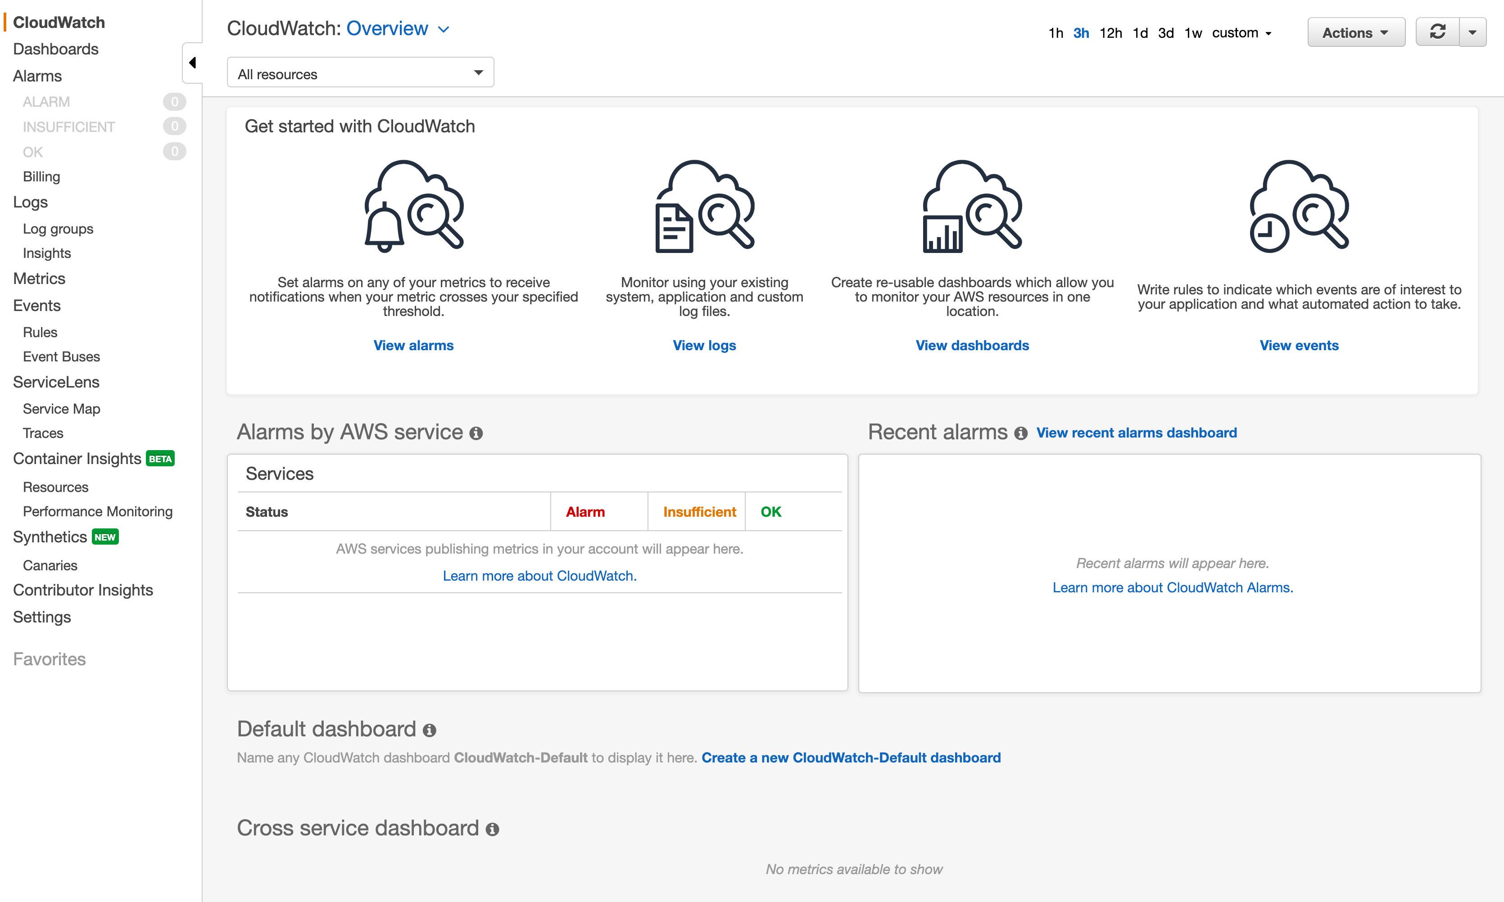Open the custom time range dropdown

point(1241,33)
